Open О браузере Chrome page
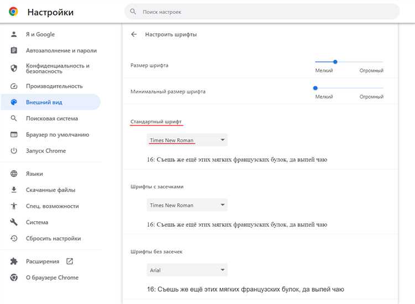415x304 pixels. pyautogui.click(x=52, y=277)
